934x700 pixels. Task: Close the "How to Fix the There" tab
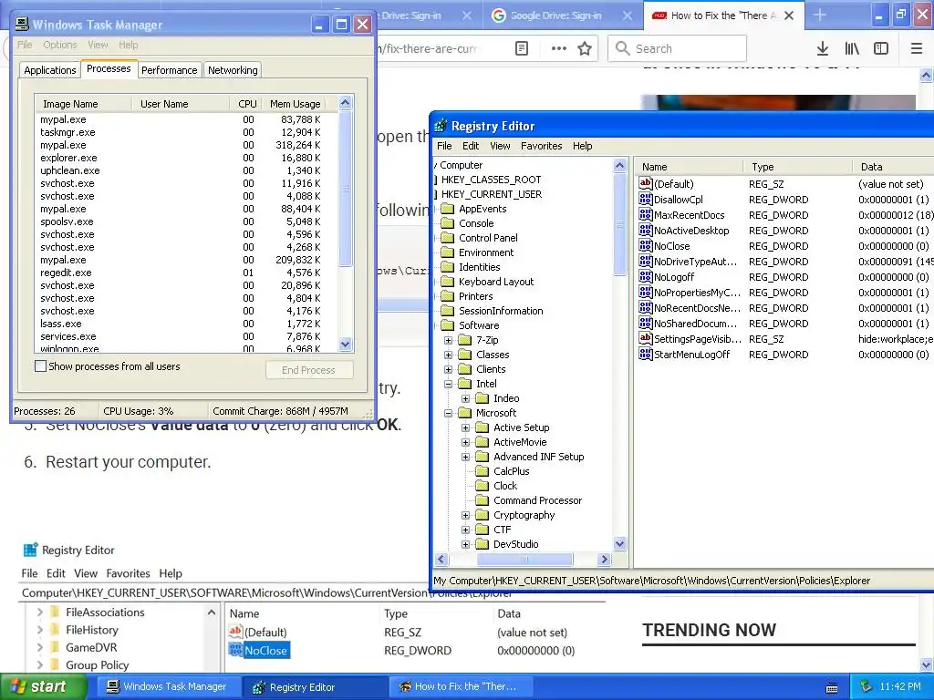pyautogui.click(x=789, y=15)
